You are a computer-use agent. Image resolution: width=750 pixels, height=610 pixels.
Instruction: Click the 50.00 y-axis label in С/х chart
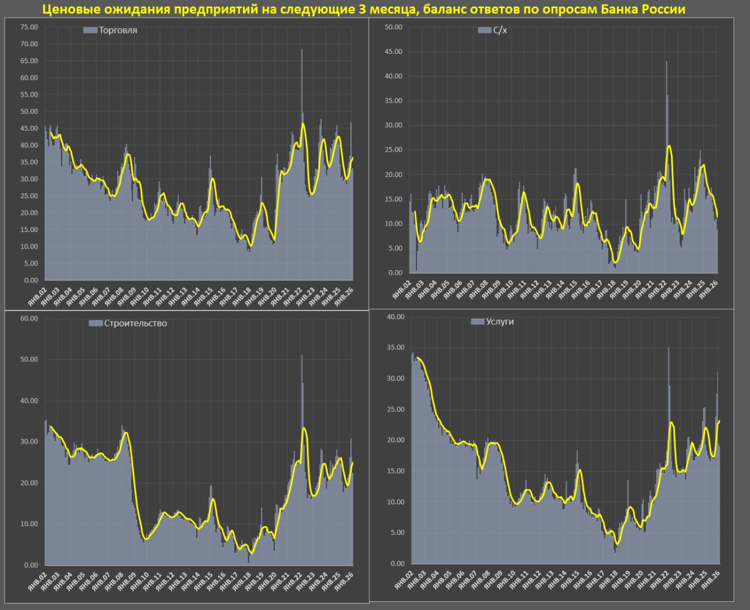(x=393, y=27)
